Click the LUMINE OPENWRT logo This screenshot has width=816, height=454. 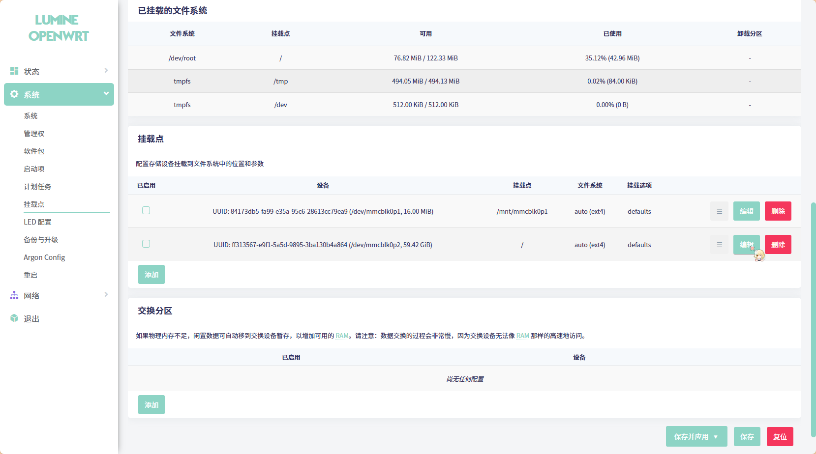coord(59,28)
